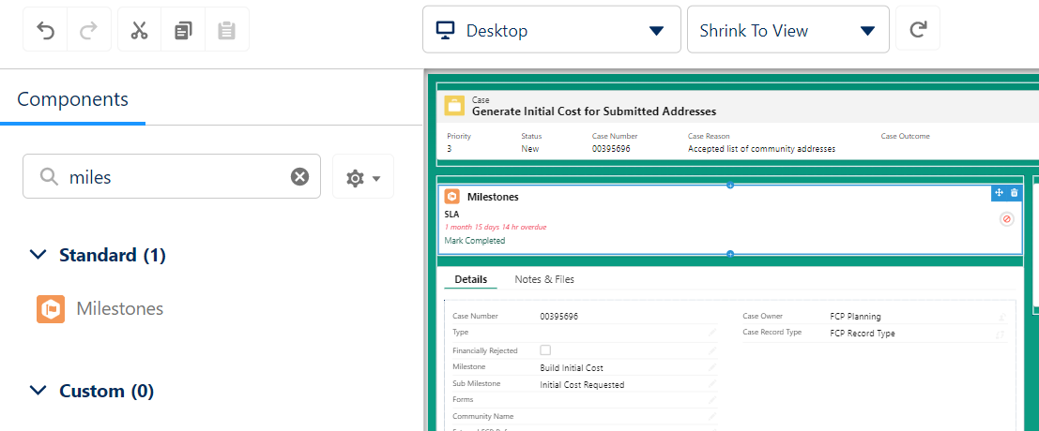This screenshot has width=1039, height=431.
Task: Collapse the Custom (0) section
Action: (39, 392)
